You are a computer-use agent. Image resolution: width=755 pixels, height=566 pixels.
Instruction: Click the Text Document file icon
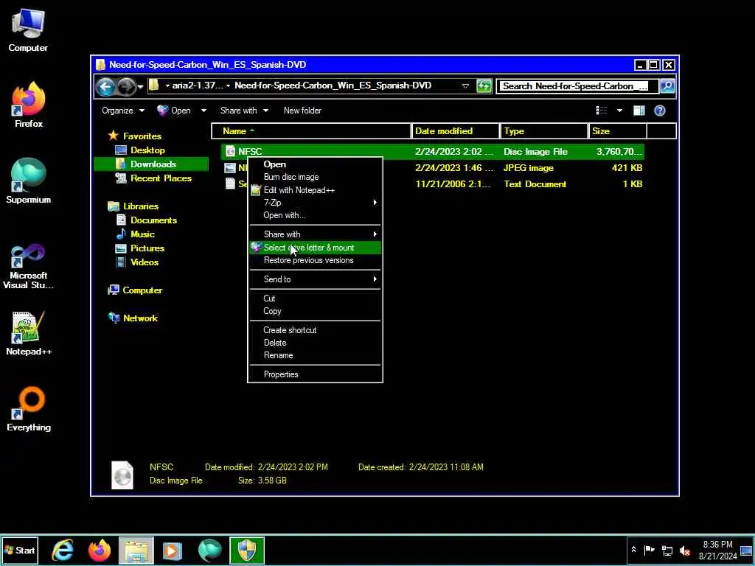[230, 184]
